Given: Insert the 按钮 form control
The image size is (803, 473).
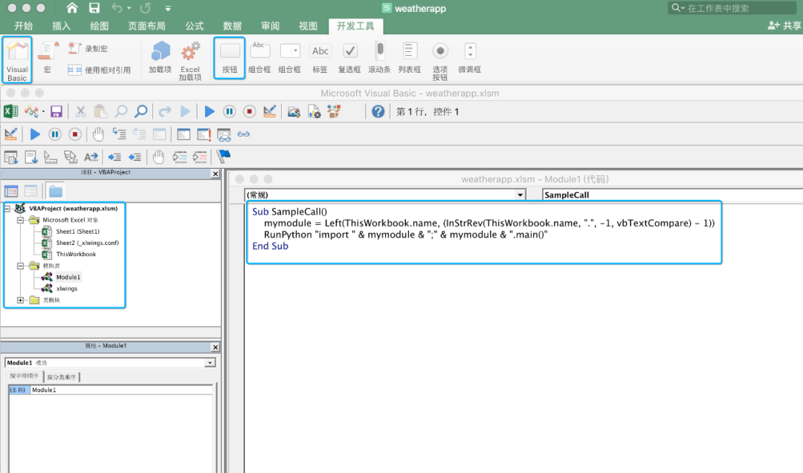Looking at the screenshot, I should click(230, 58).
